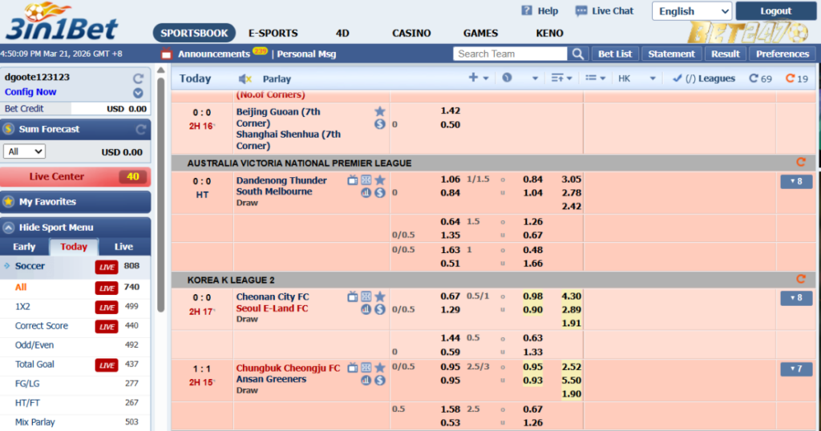
Task: Click the dollar icon beside South Melbourne
Action: [380, 192]
